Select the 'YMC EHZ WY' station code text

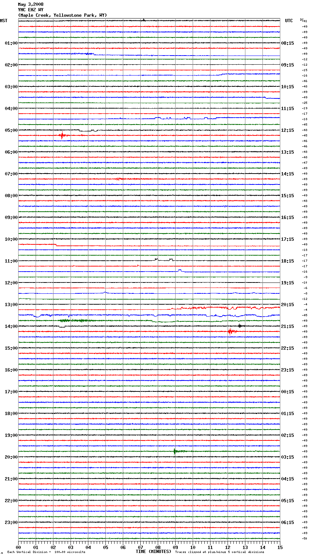tap(31, 10)
